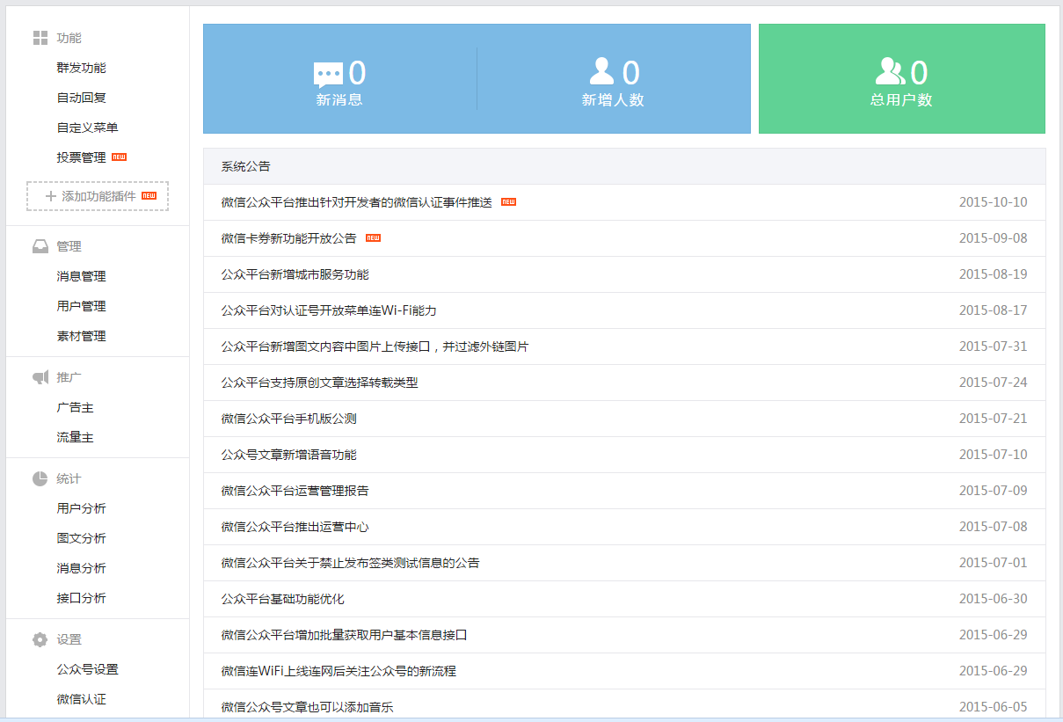Click the date 2015-08-19

click(993, 274)
